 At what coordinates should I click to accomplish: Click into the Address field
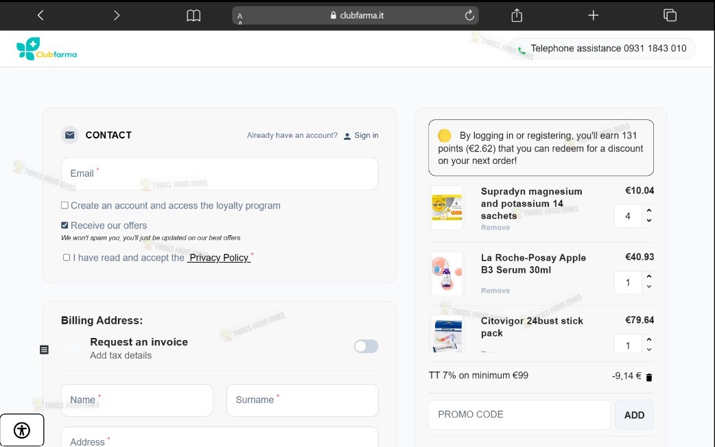click(x=220, y=437)
